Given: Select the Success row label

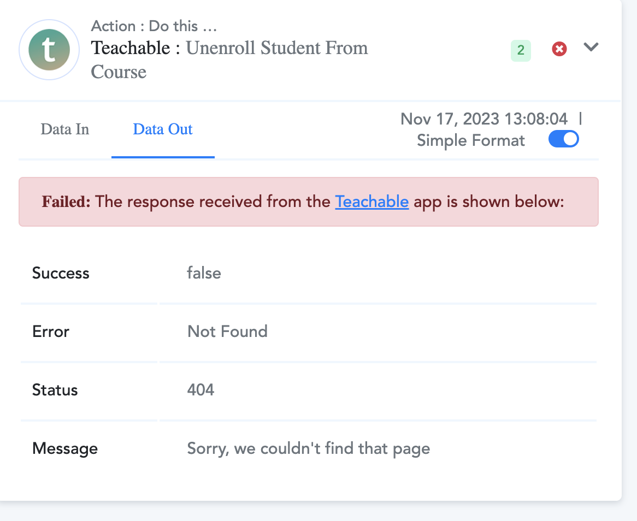Looking at the screenshot, I should click(x=61, y=273).
